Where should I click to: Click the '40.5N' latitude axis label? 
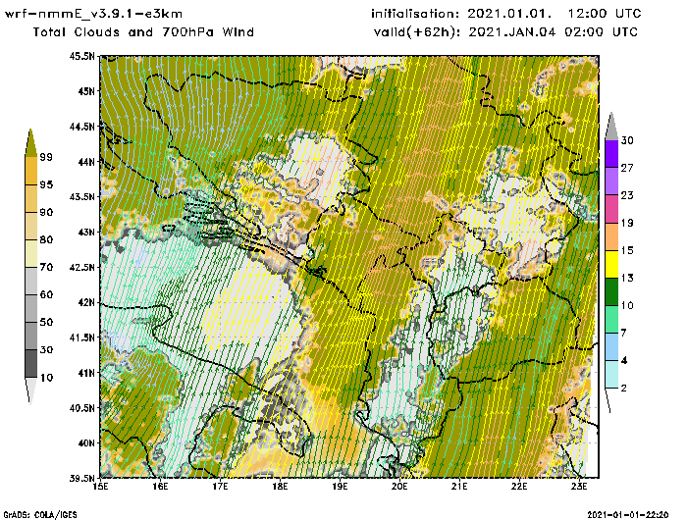tap(81, 408)
